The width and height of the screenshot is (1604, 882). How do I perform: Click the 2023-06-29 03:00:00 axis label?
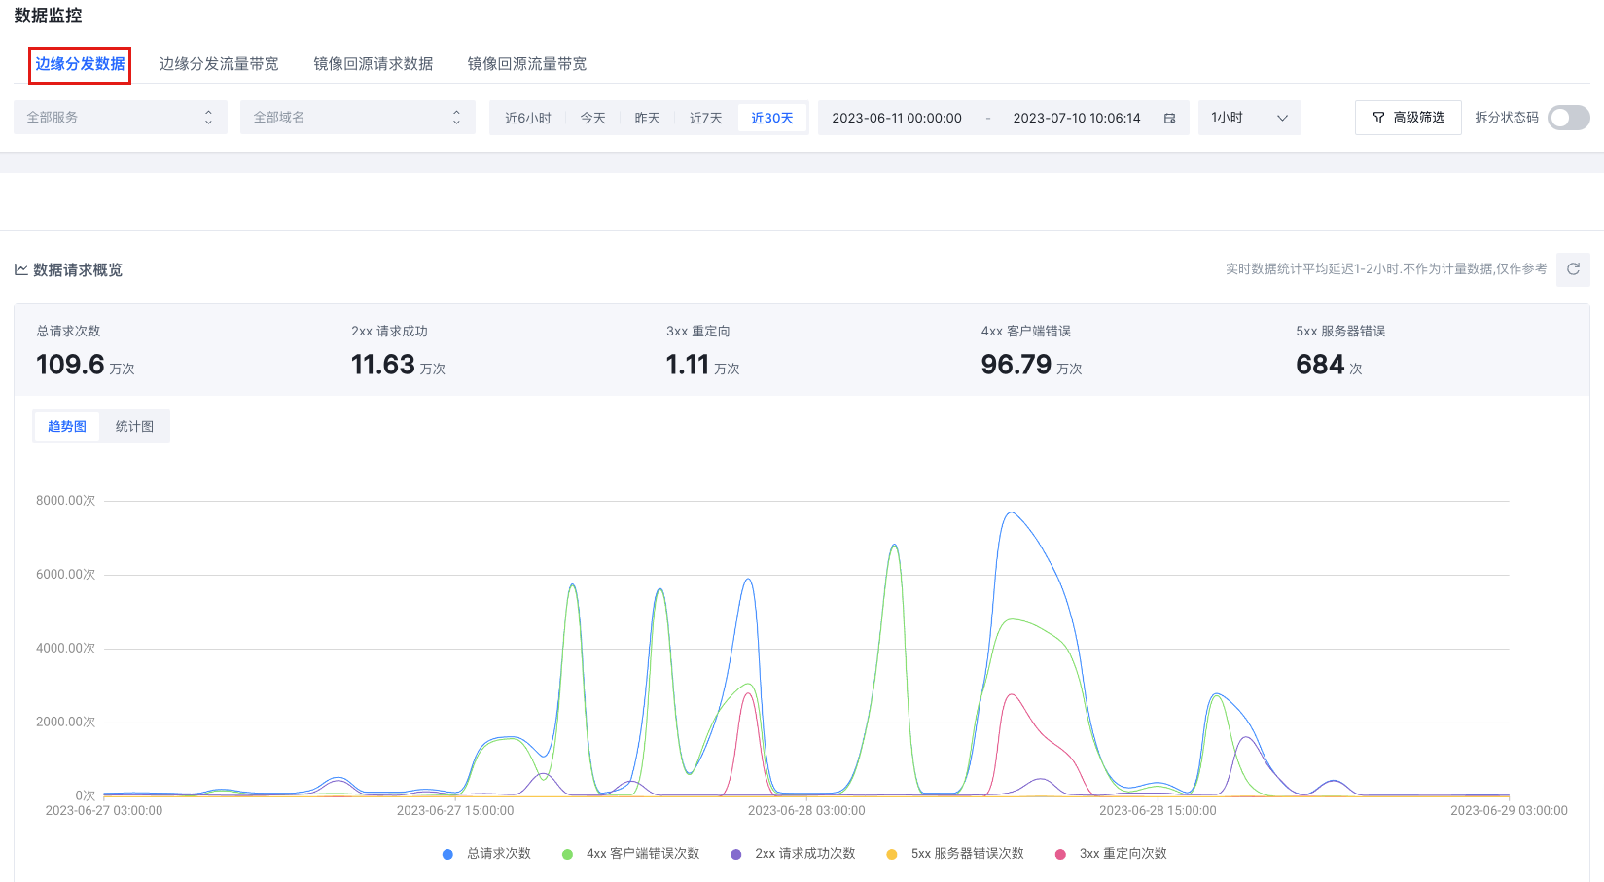pos(1509,811)
